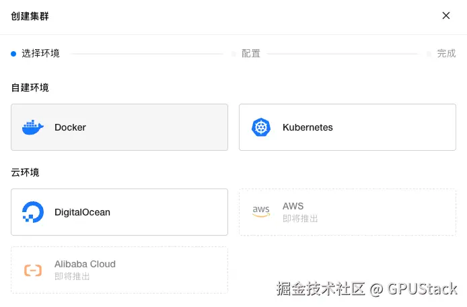467x307 pixels.
Task: Choose the Kubernetes environment name
Action: pyautogui.click(x=308, y=127)
